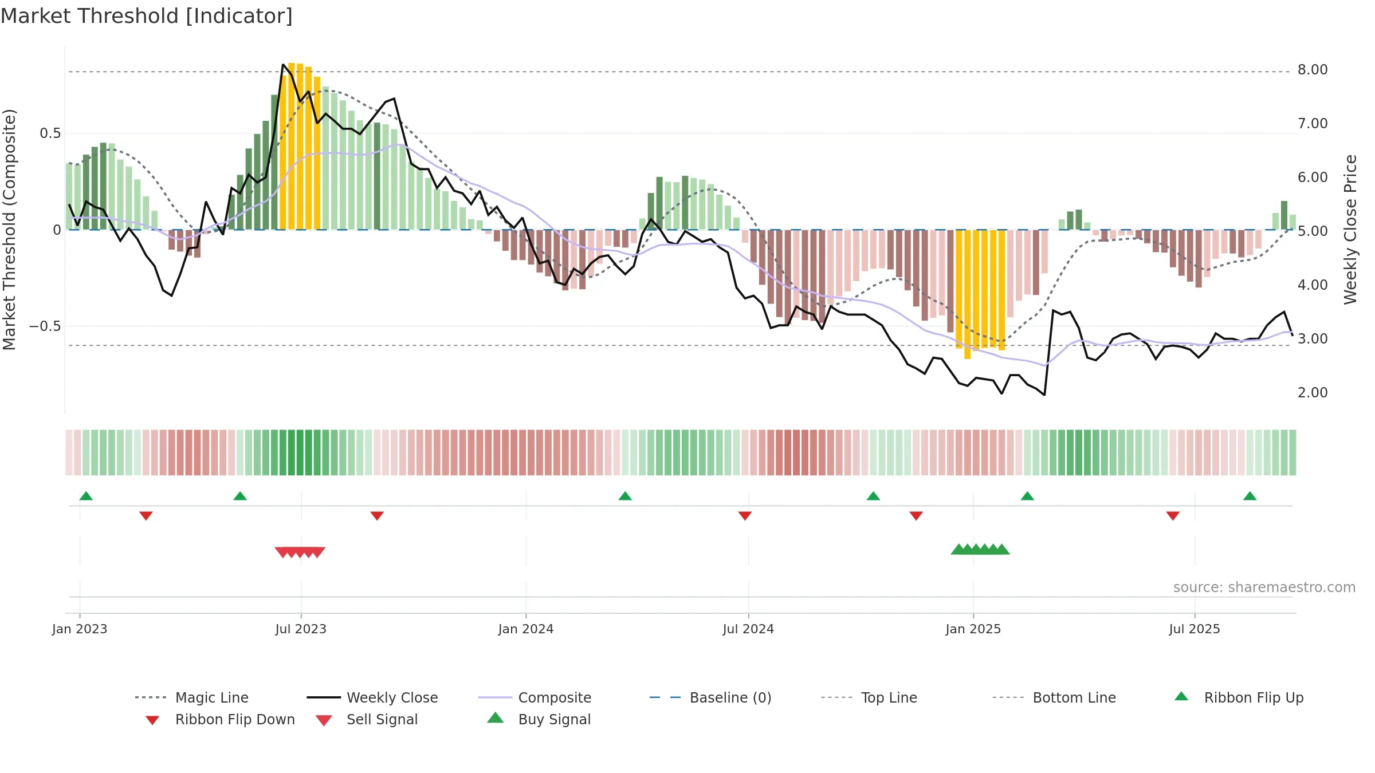Click the red flip-down triangle near November 2024
The width and height of the screenshot is (1375, 773).
click(916, 516)
